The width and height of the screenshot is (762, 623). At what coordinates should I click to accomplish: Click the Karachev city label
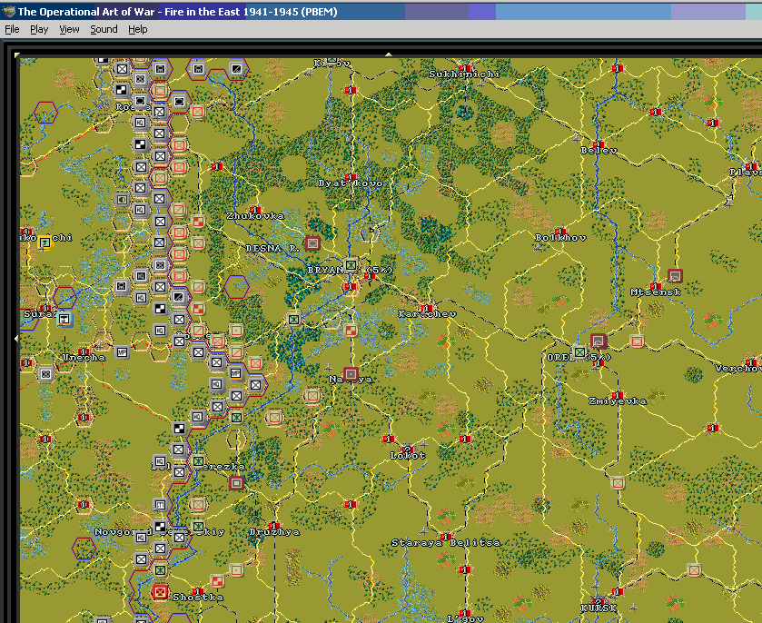click(x=427, y=314)
